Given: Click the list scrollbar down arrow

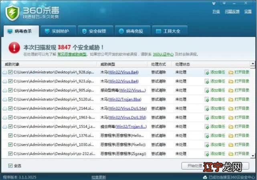Looking at the screenshot, I should pos(253,156).
